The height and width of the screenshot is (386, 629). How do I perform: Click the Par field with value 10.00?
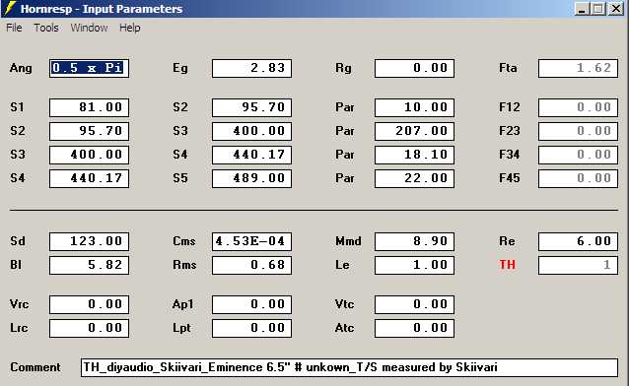[414, 107]
